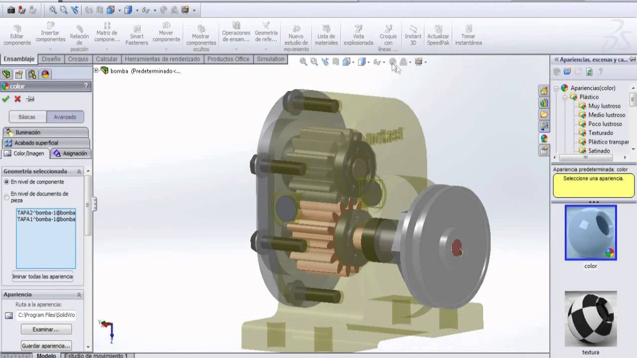Switch to the Croquis tab
This screenshot has width=637, height=358.
click(x=78, y=59)
